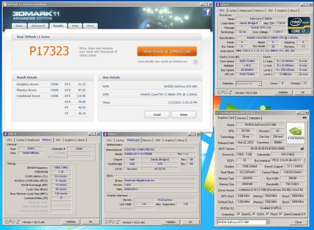314x230 pixels.
Task: Click the Save button in Run Details
Action: (184, 115)
